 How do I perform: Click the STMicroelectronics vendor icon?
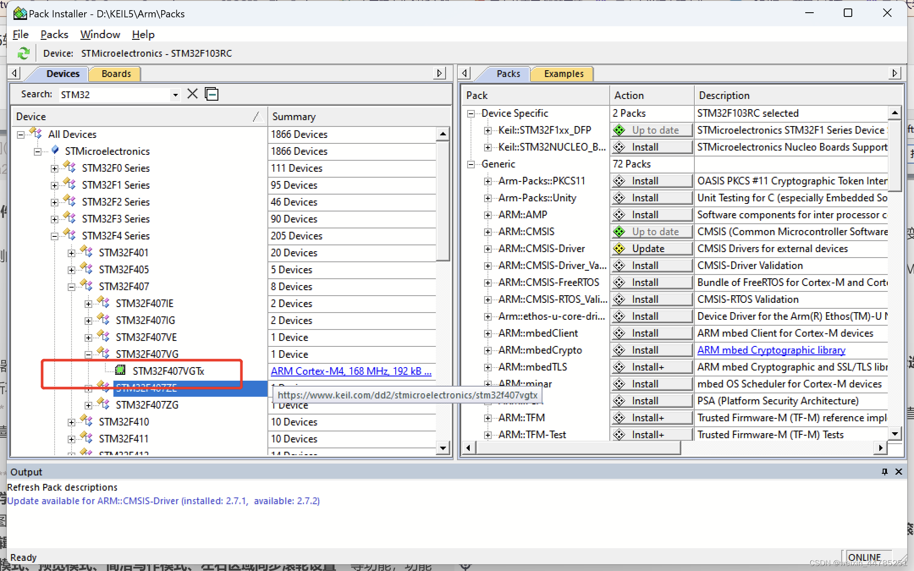[x=55, y=151]
